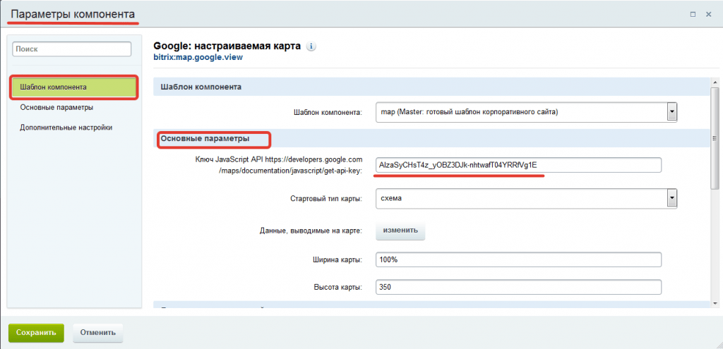Focus the Поиск search field
The image size is (723, 349).
pos(72,49)
